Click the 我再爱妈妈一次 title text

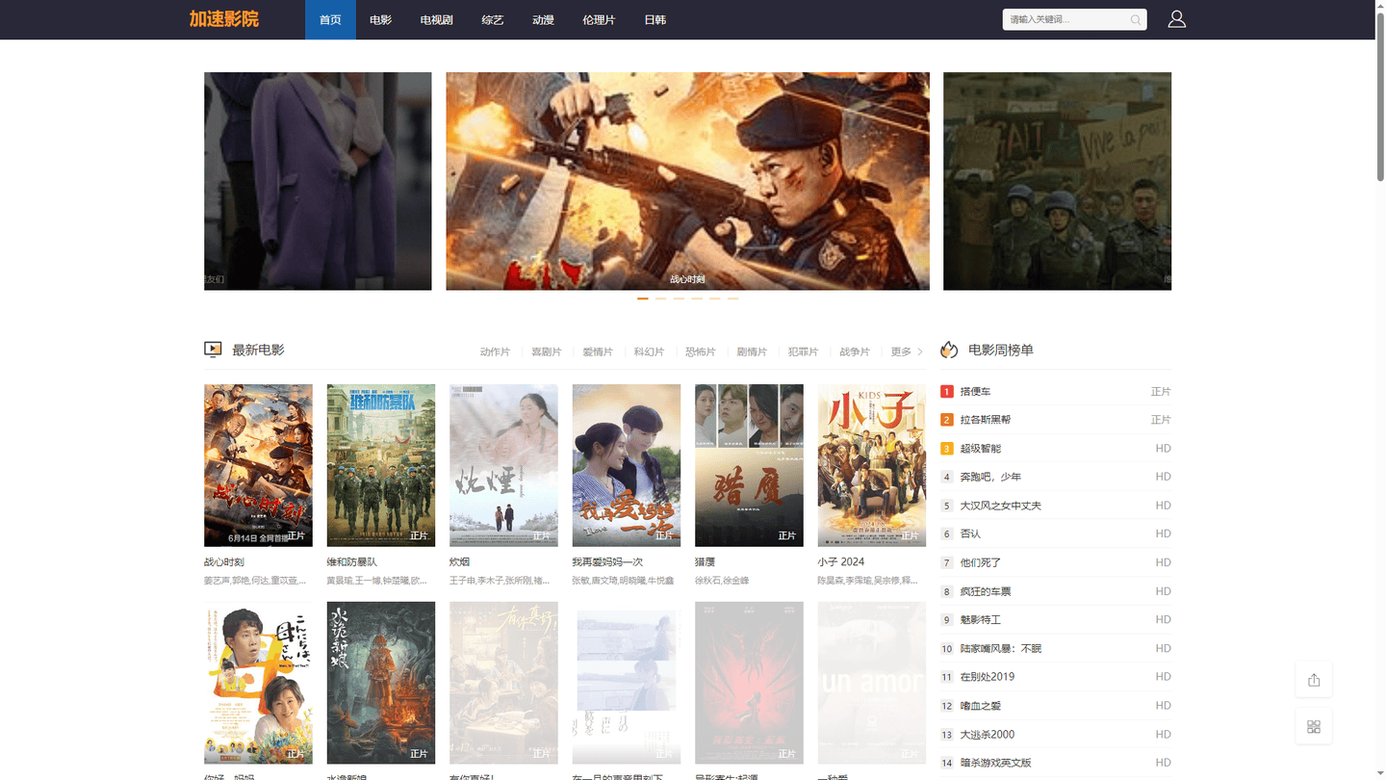pos(607,561)
